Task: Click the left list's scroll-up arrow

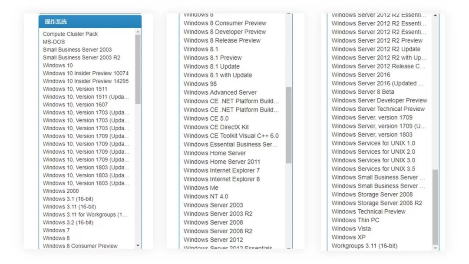Action: coord(138,32)
